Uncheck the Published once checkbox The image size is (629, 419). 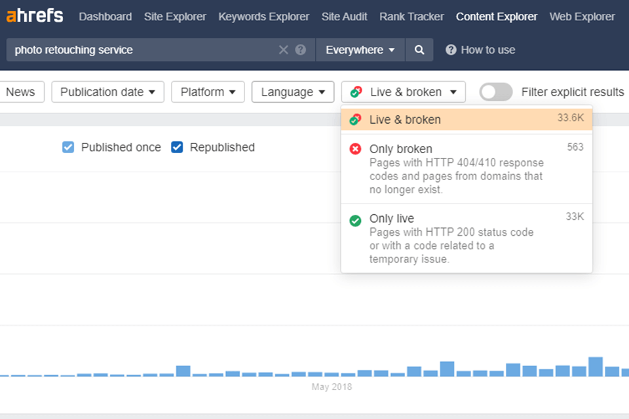click(68, 147)
